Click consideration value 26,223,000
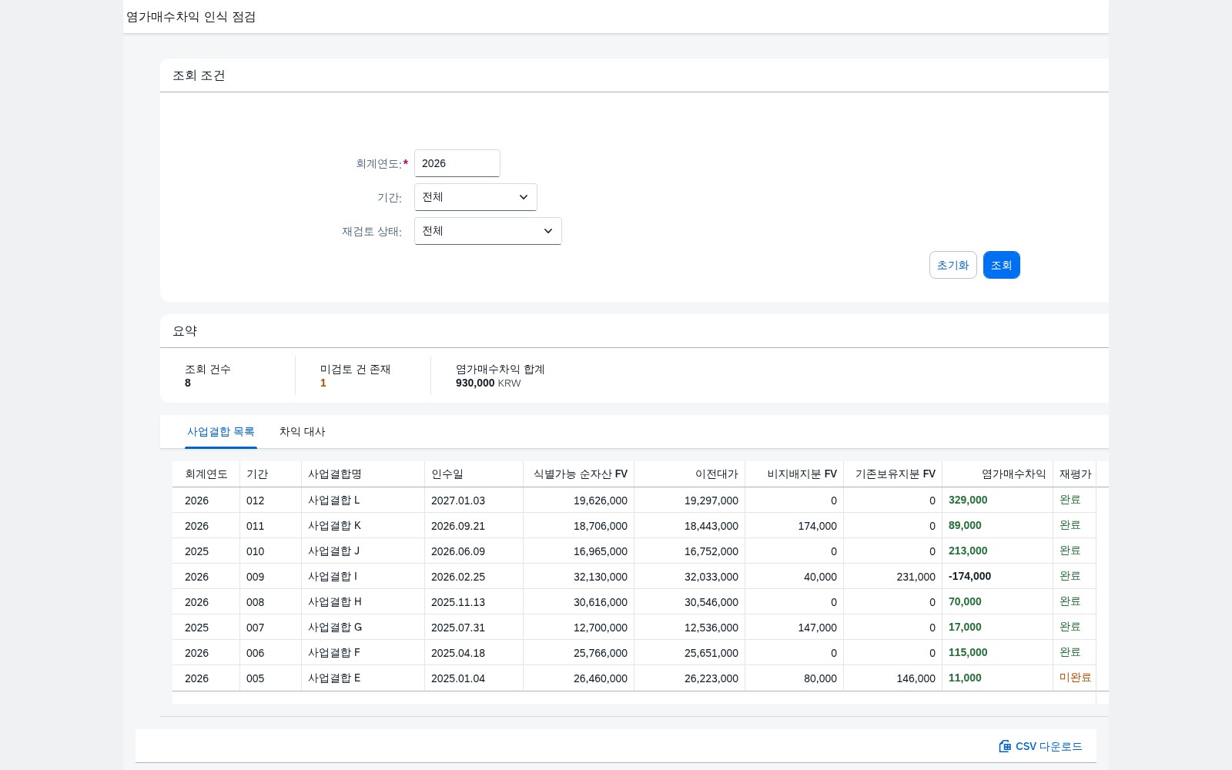The height and width of the screenshot is (770, 1232). 711,678
